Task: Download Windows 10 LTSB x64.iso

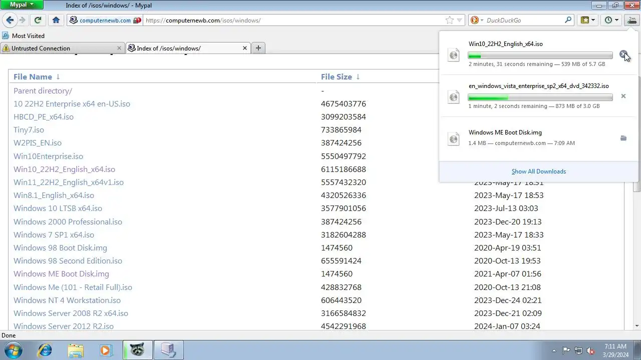Action: 58,208
